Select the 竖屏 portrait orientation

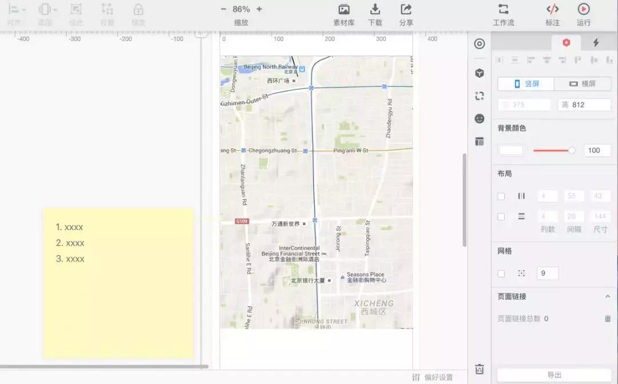click(x=526, y=84)
